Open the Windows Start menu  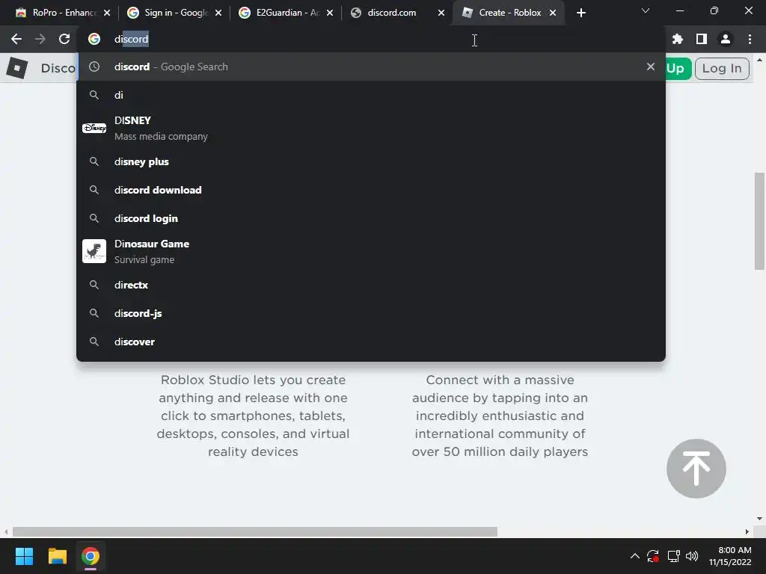[x=24, y=556]
